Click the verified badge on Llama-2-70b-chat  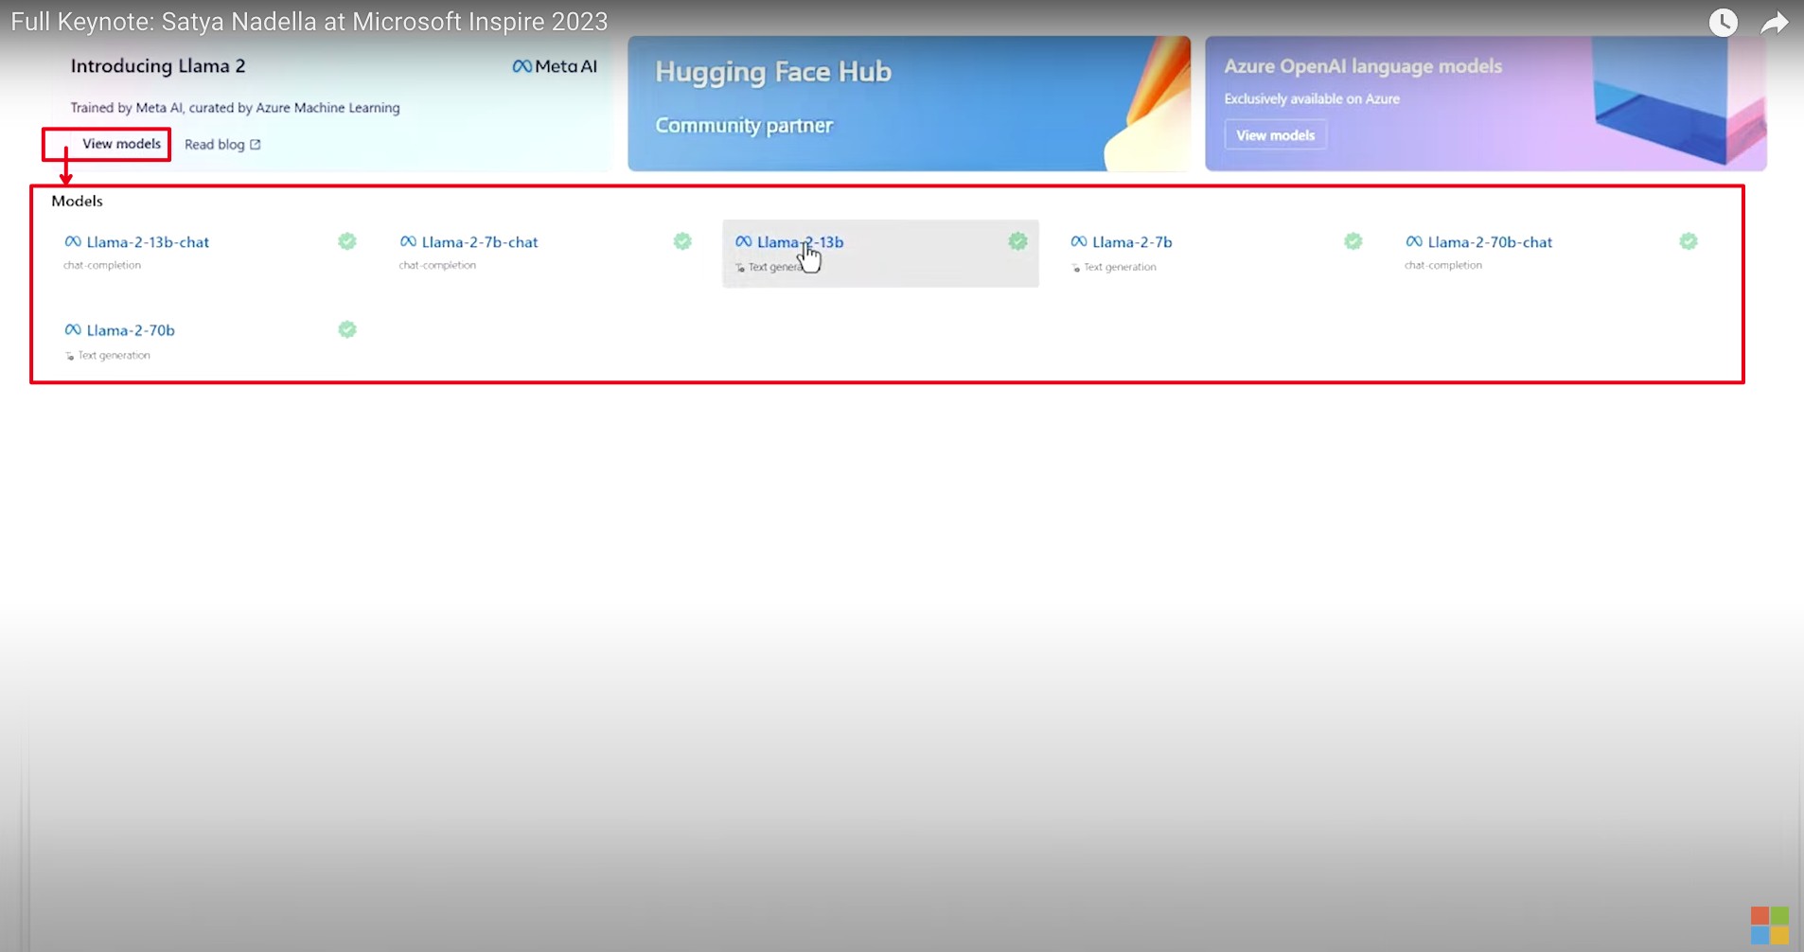1689,241
